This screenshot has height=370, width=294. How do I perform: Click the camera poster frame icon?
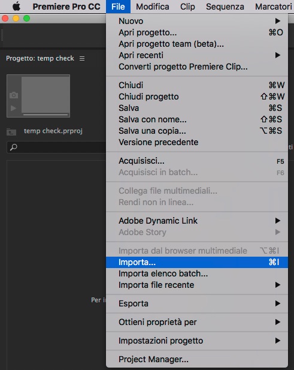pos(14,95)
